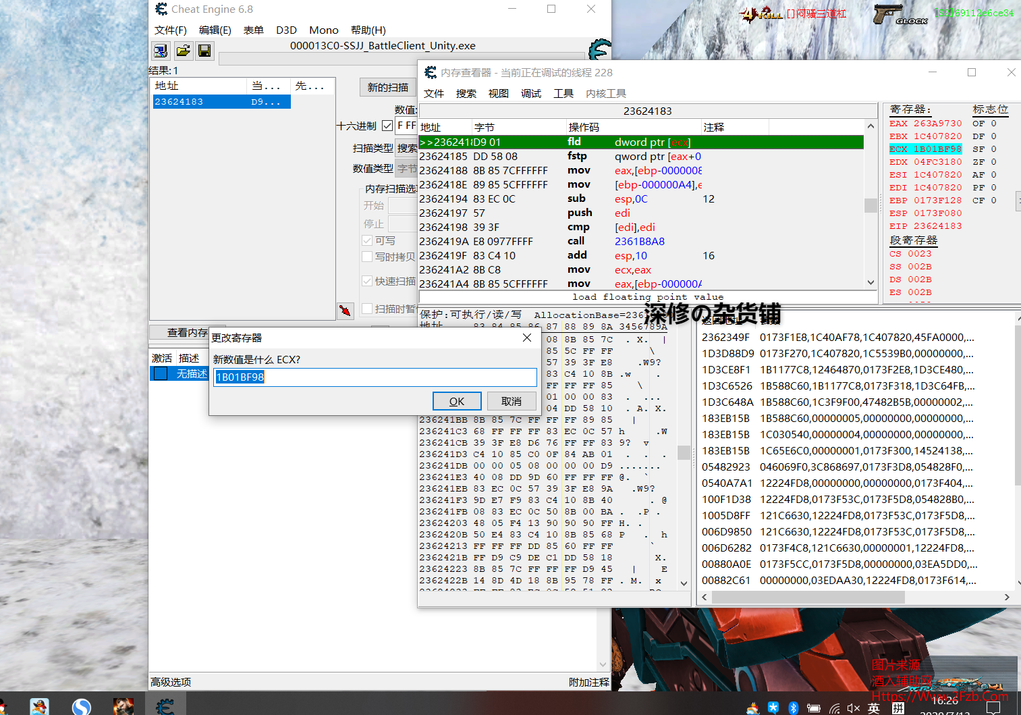
Task: Click the Bluetooth icon in the system tray
Action: click(x=794, y=708)
